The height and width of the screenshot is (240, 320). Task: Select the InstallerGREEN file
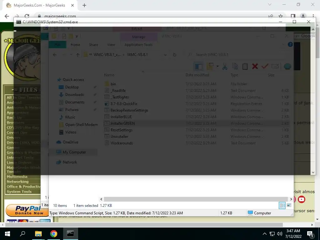[122, 123]
